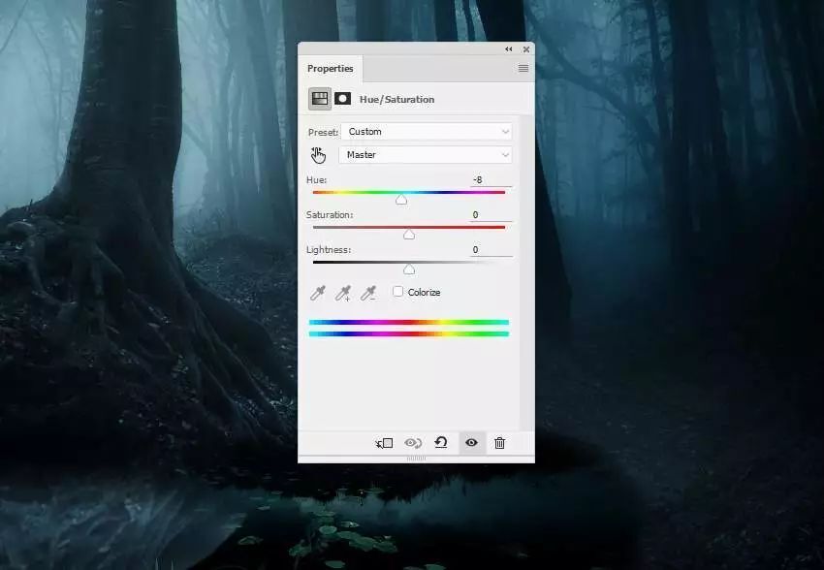Click the lower color spectrum bar
This screenshot has width=824, height=570.
409,333
